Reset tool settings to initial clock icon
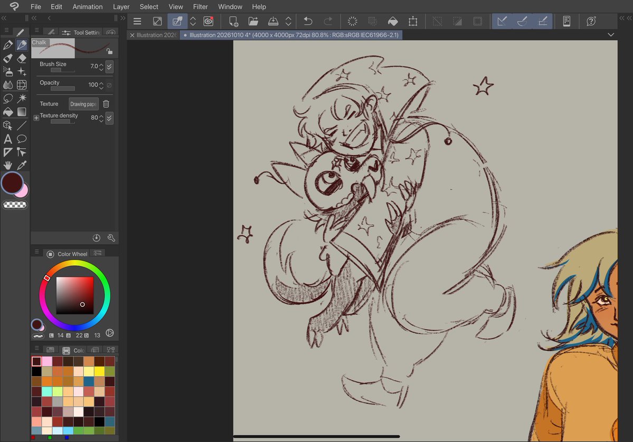This screenshot has width=633, height=442. coord(97,238)
